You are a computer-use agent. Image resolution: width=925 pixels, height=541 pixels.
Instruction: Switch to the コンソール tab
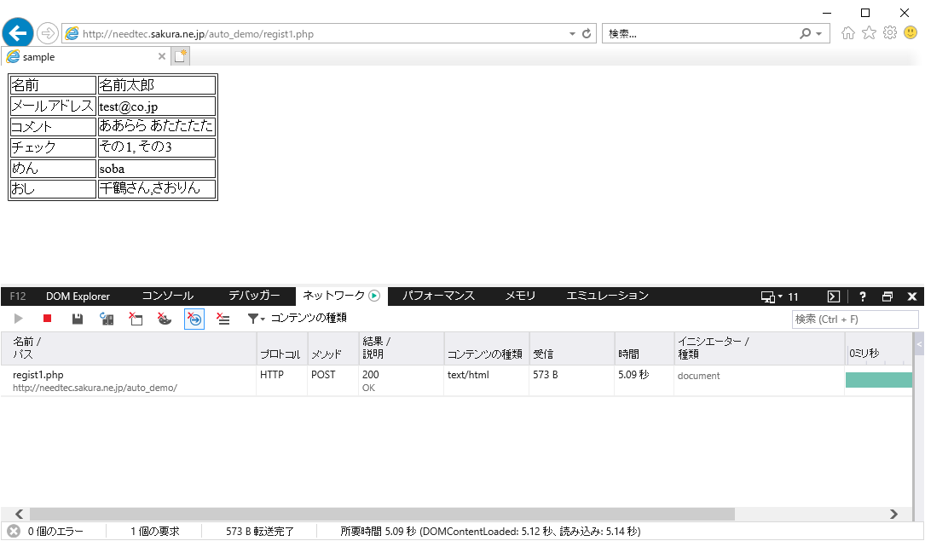coord(168,296)
